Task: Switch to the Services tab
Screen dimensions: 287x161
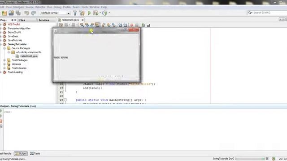Action: 44,20
